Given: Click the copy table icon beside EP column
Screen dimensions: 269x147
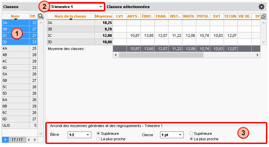Looking at the screenshot, I should click(x=263, y=16).
